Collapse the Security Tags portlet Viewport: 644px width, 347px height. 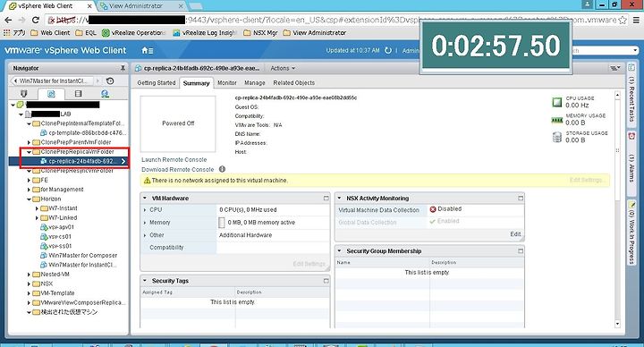(145, 281)
